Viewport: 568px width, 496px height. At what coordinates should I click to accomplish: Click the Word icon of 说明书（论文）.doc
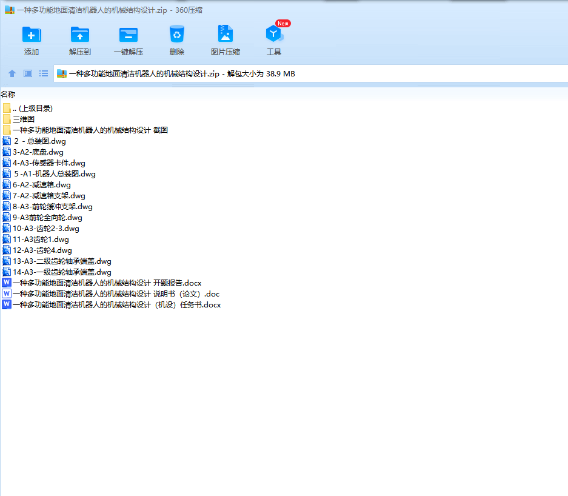7,293
